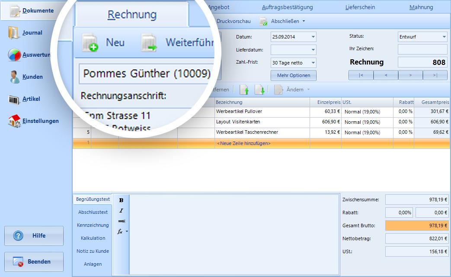Click the Mehr Optionen button
The image size is (451, 277).
pos(293,75)
